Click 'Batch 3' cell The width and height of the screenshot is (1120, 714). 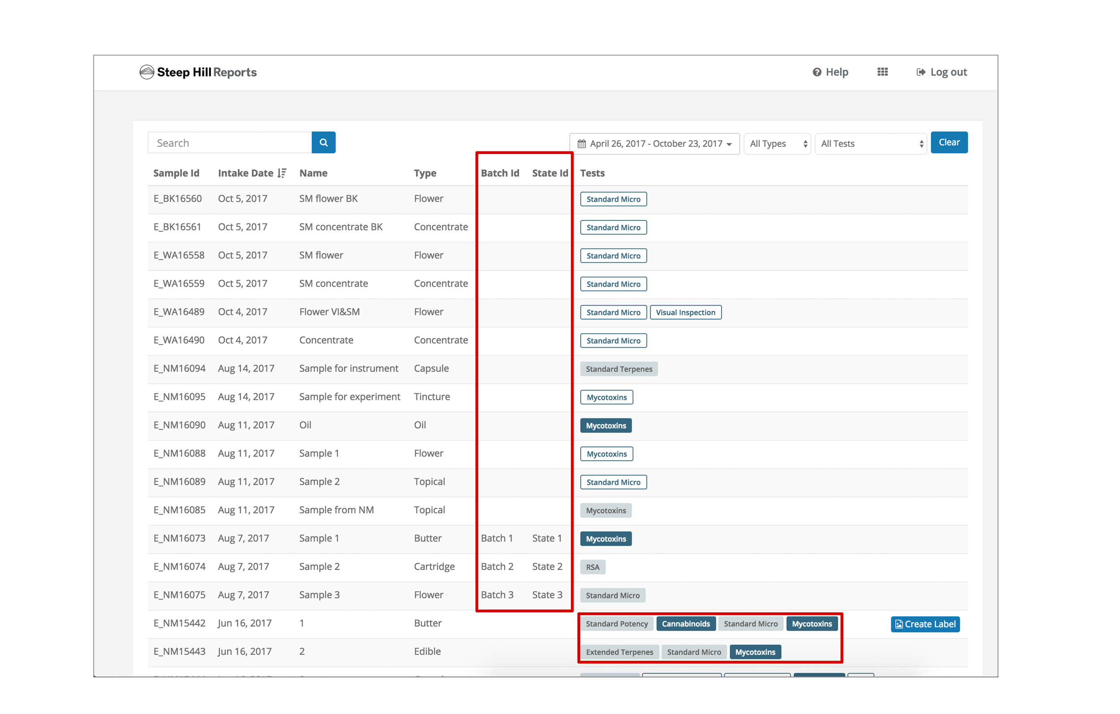(x=497, y=595)
